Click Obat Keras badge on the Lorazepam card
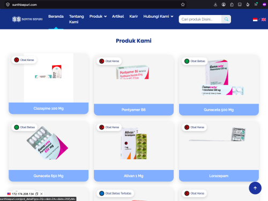Image resolution: width=268 pixels, height=201 pixels. point(195,127)
